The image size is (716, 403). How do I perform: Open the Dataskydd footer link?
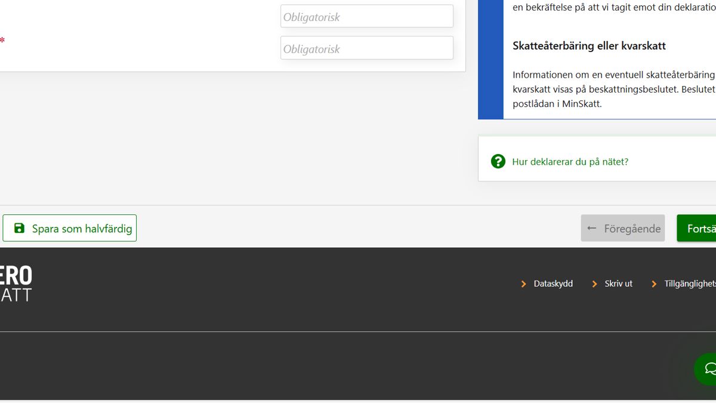tap(553, 284)
